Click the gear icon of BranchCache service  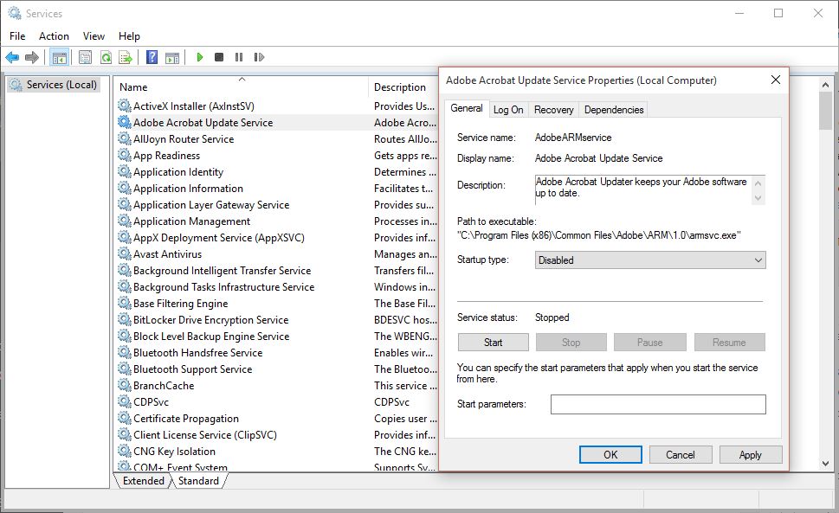click(x=124, y=385)
